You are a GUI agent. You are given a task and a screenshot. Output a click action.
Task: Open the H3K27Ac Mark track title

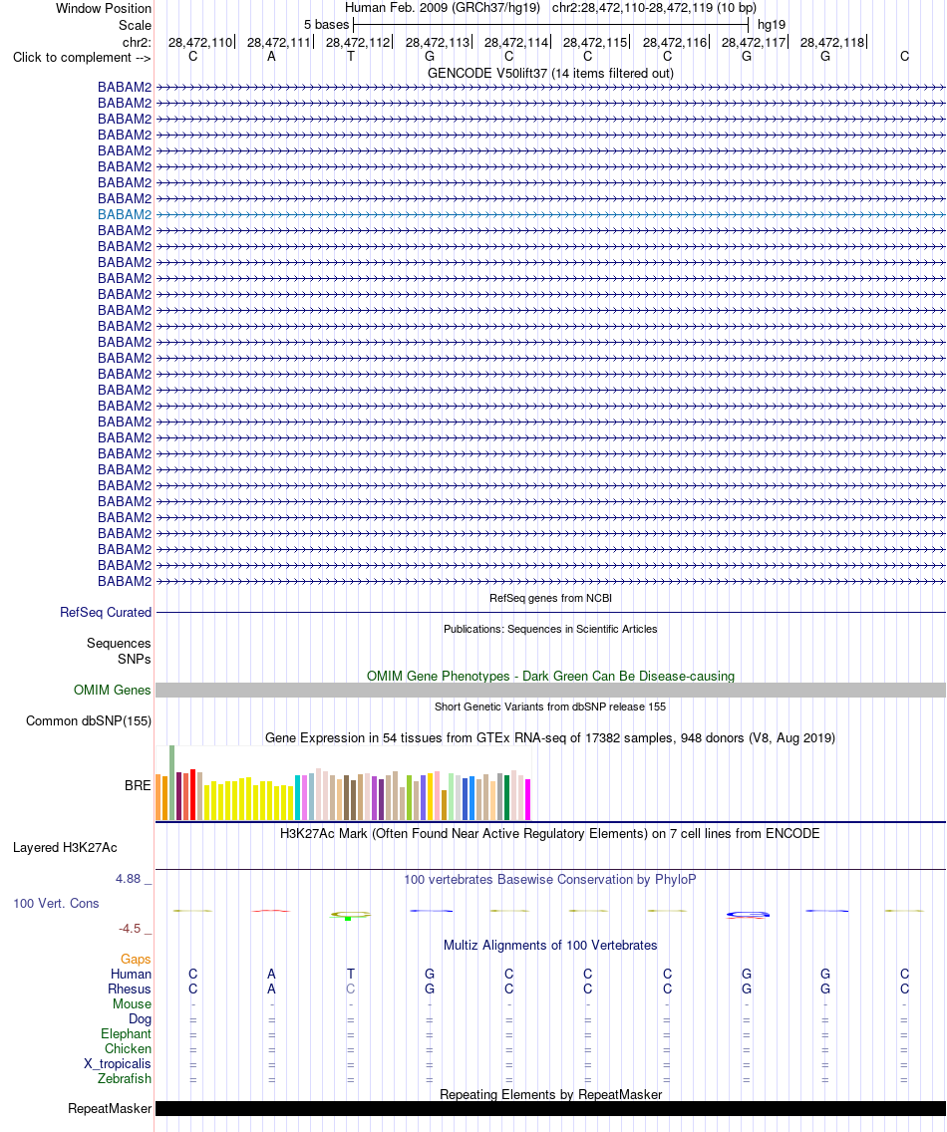[x=550, y=833]
